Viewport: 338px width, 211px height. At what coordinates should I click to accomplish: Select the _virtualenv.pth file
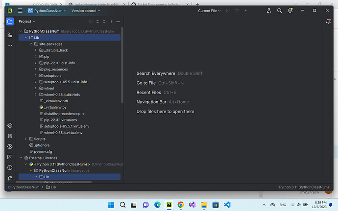(x=70, y=101)
